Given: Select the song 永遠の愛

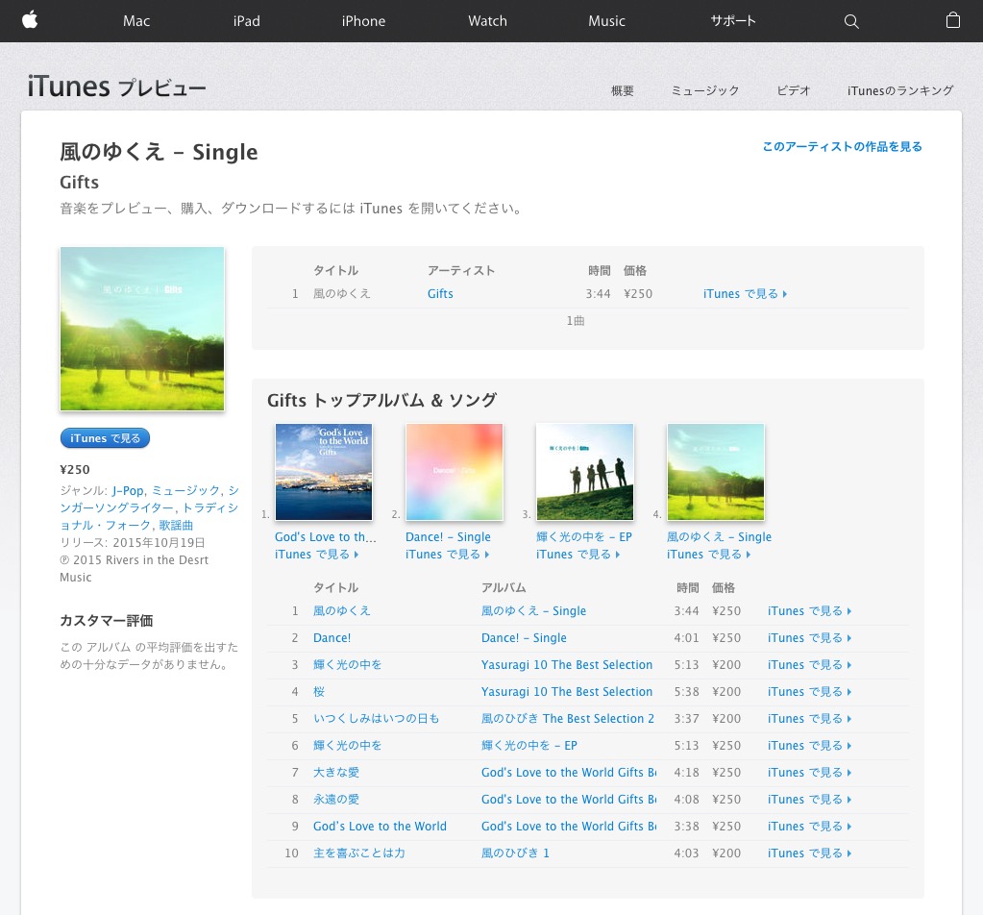Looking at the screenshot, I should tap(336, 800).
